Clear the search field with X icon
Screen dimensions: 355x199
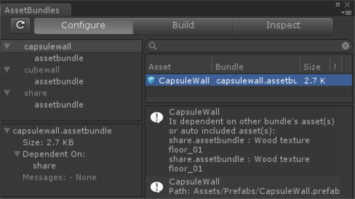(x=345, y=46)
